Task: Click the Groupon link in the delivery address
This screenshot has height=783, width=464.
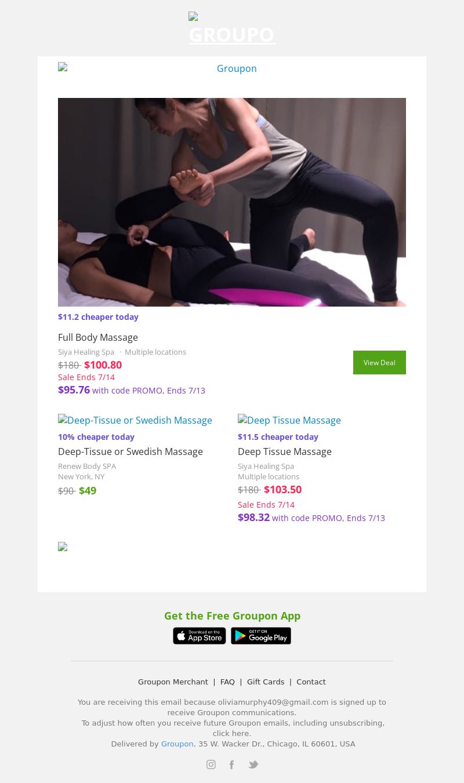Action: (177, 744)
